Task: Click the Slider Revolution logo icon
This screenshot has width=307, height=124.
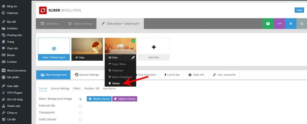Action: (43, 10)
